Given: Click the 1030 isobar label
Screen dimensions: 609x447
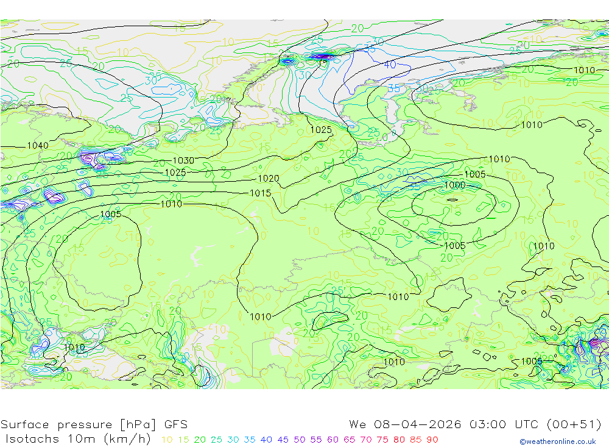Looking at the screenshot, I should tap(183, 160).
